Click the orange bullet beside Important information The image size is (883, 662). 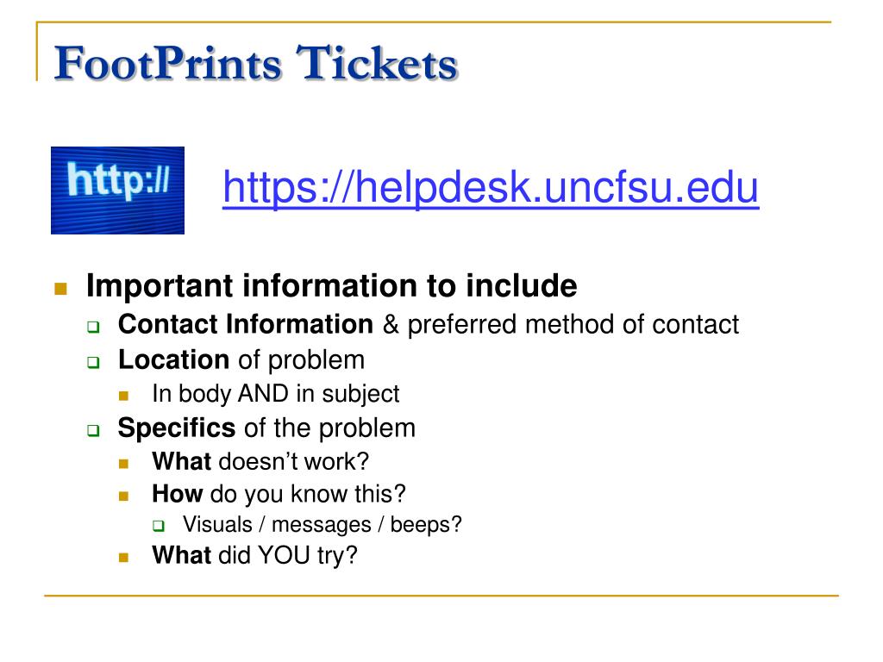click(x=61, y=289)
